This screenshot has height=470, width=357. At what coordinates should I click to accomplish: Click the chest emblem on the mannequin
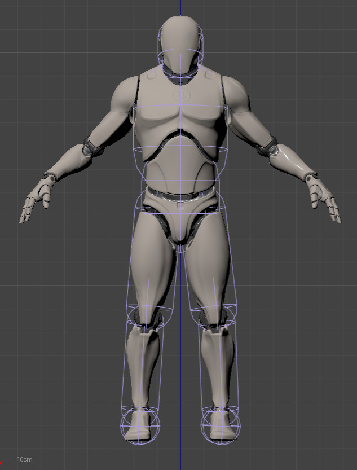click(x=182, y=95)
